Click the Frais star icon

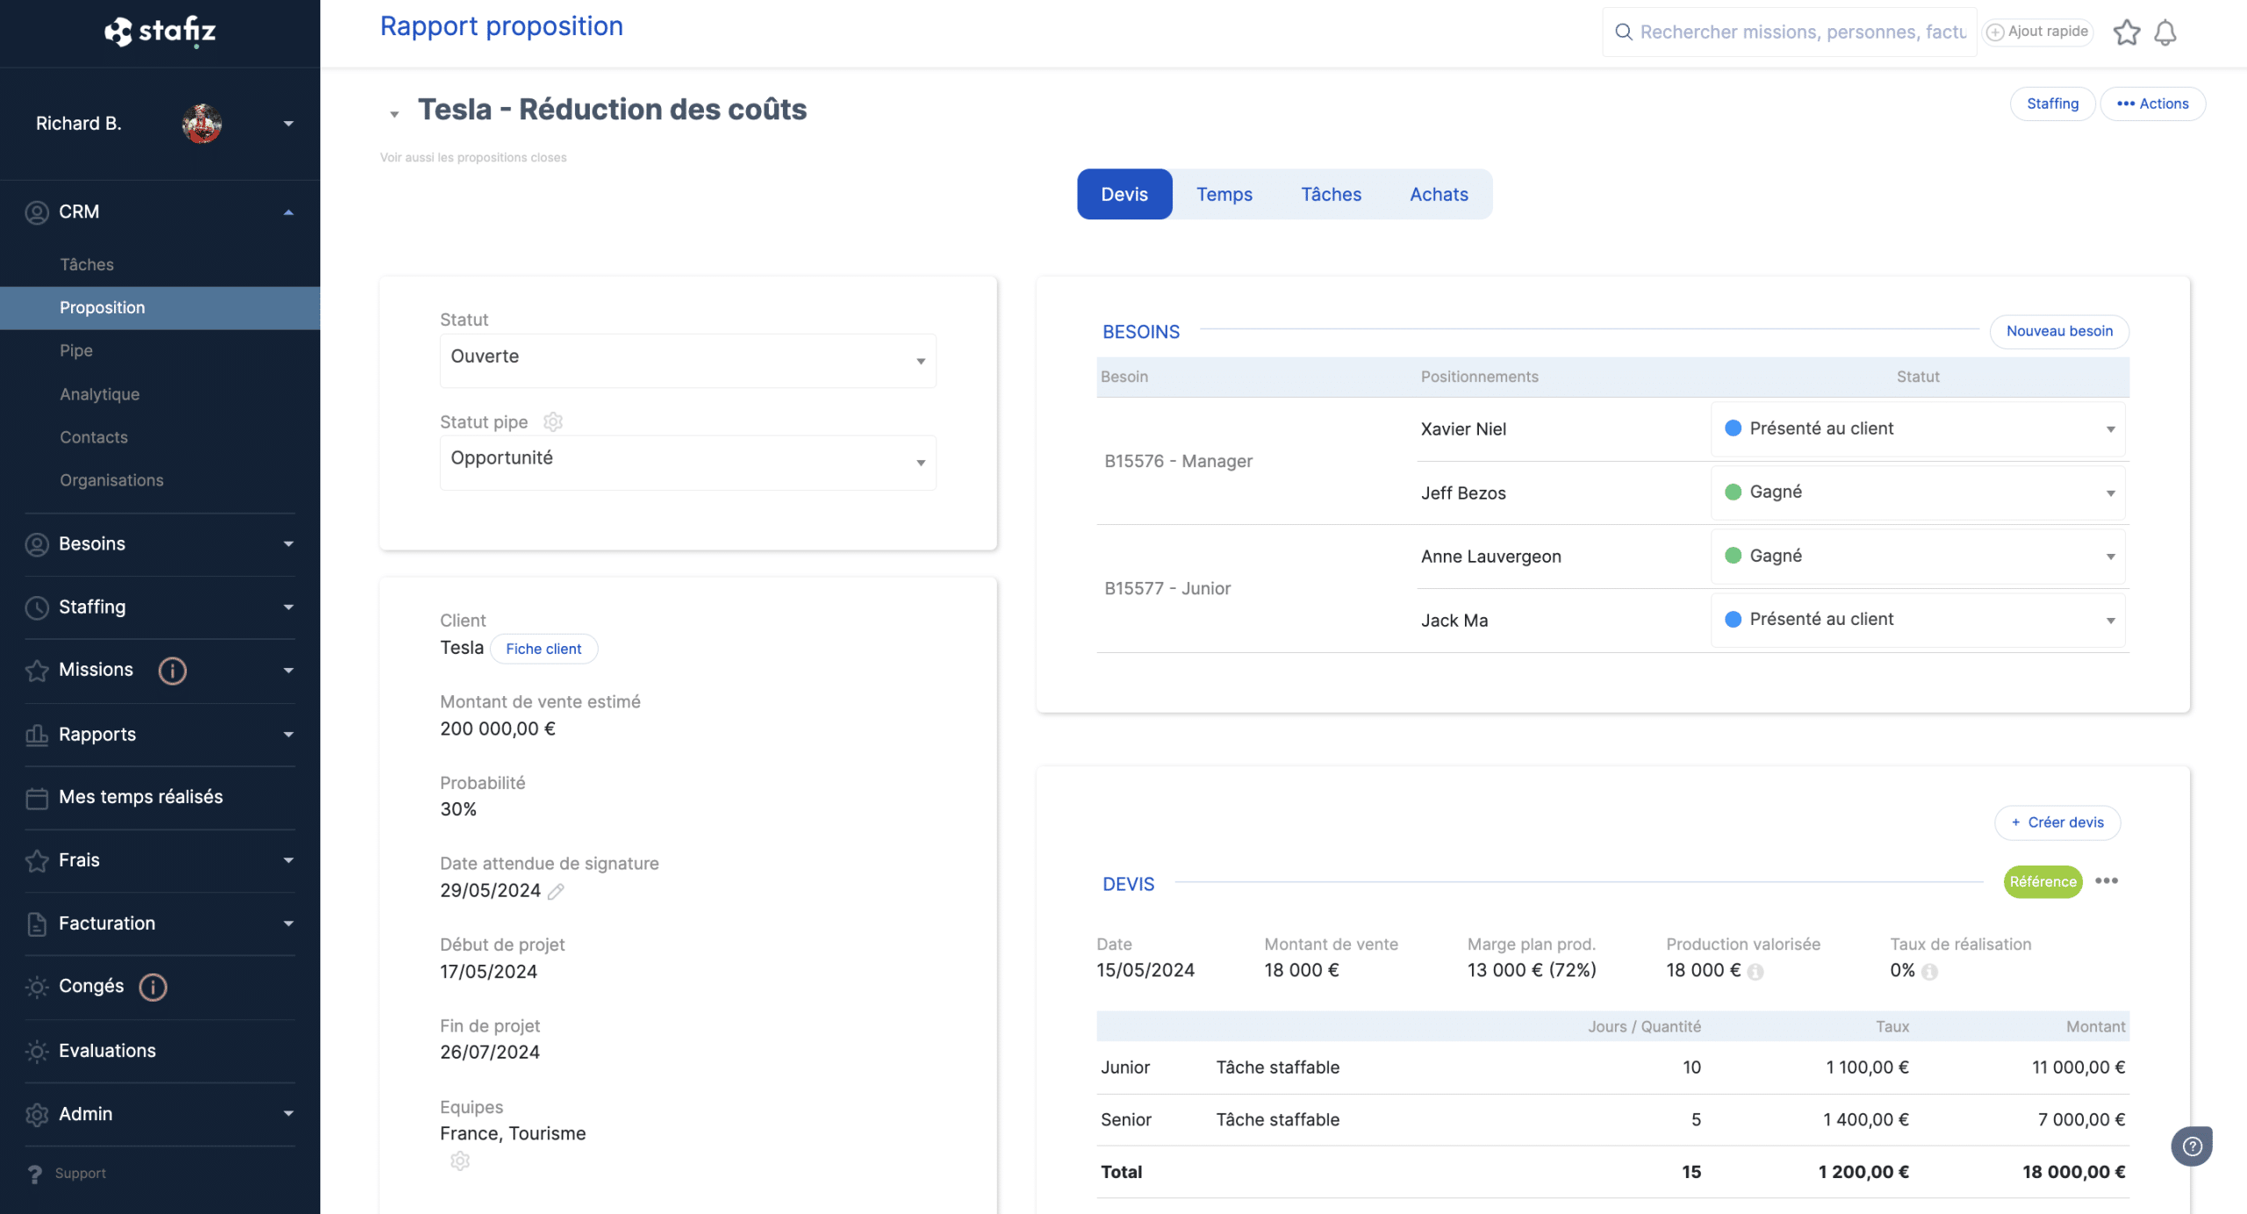(x=37, y=861)
